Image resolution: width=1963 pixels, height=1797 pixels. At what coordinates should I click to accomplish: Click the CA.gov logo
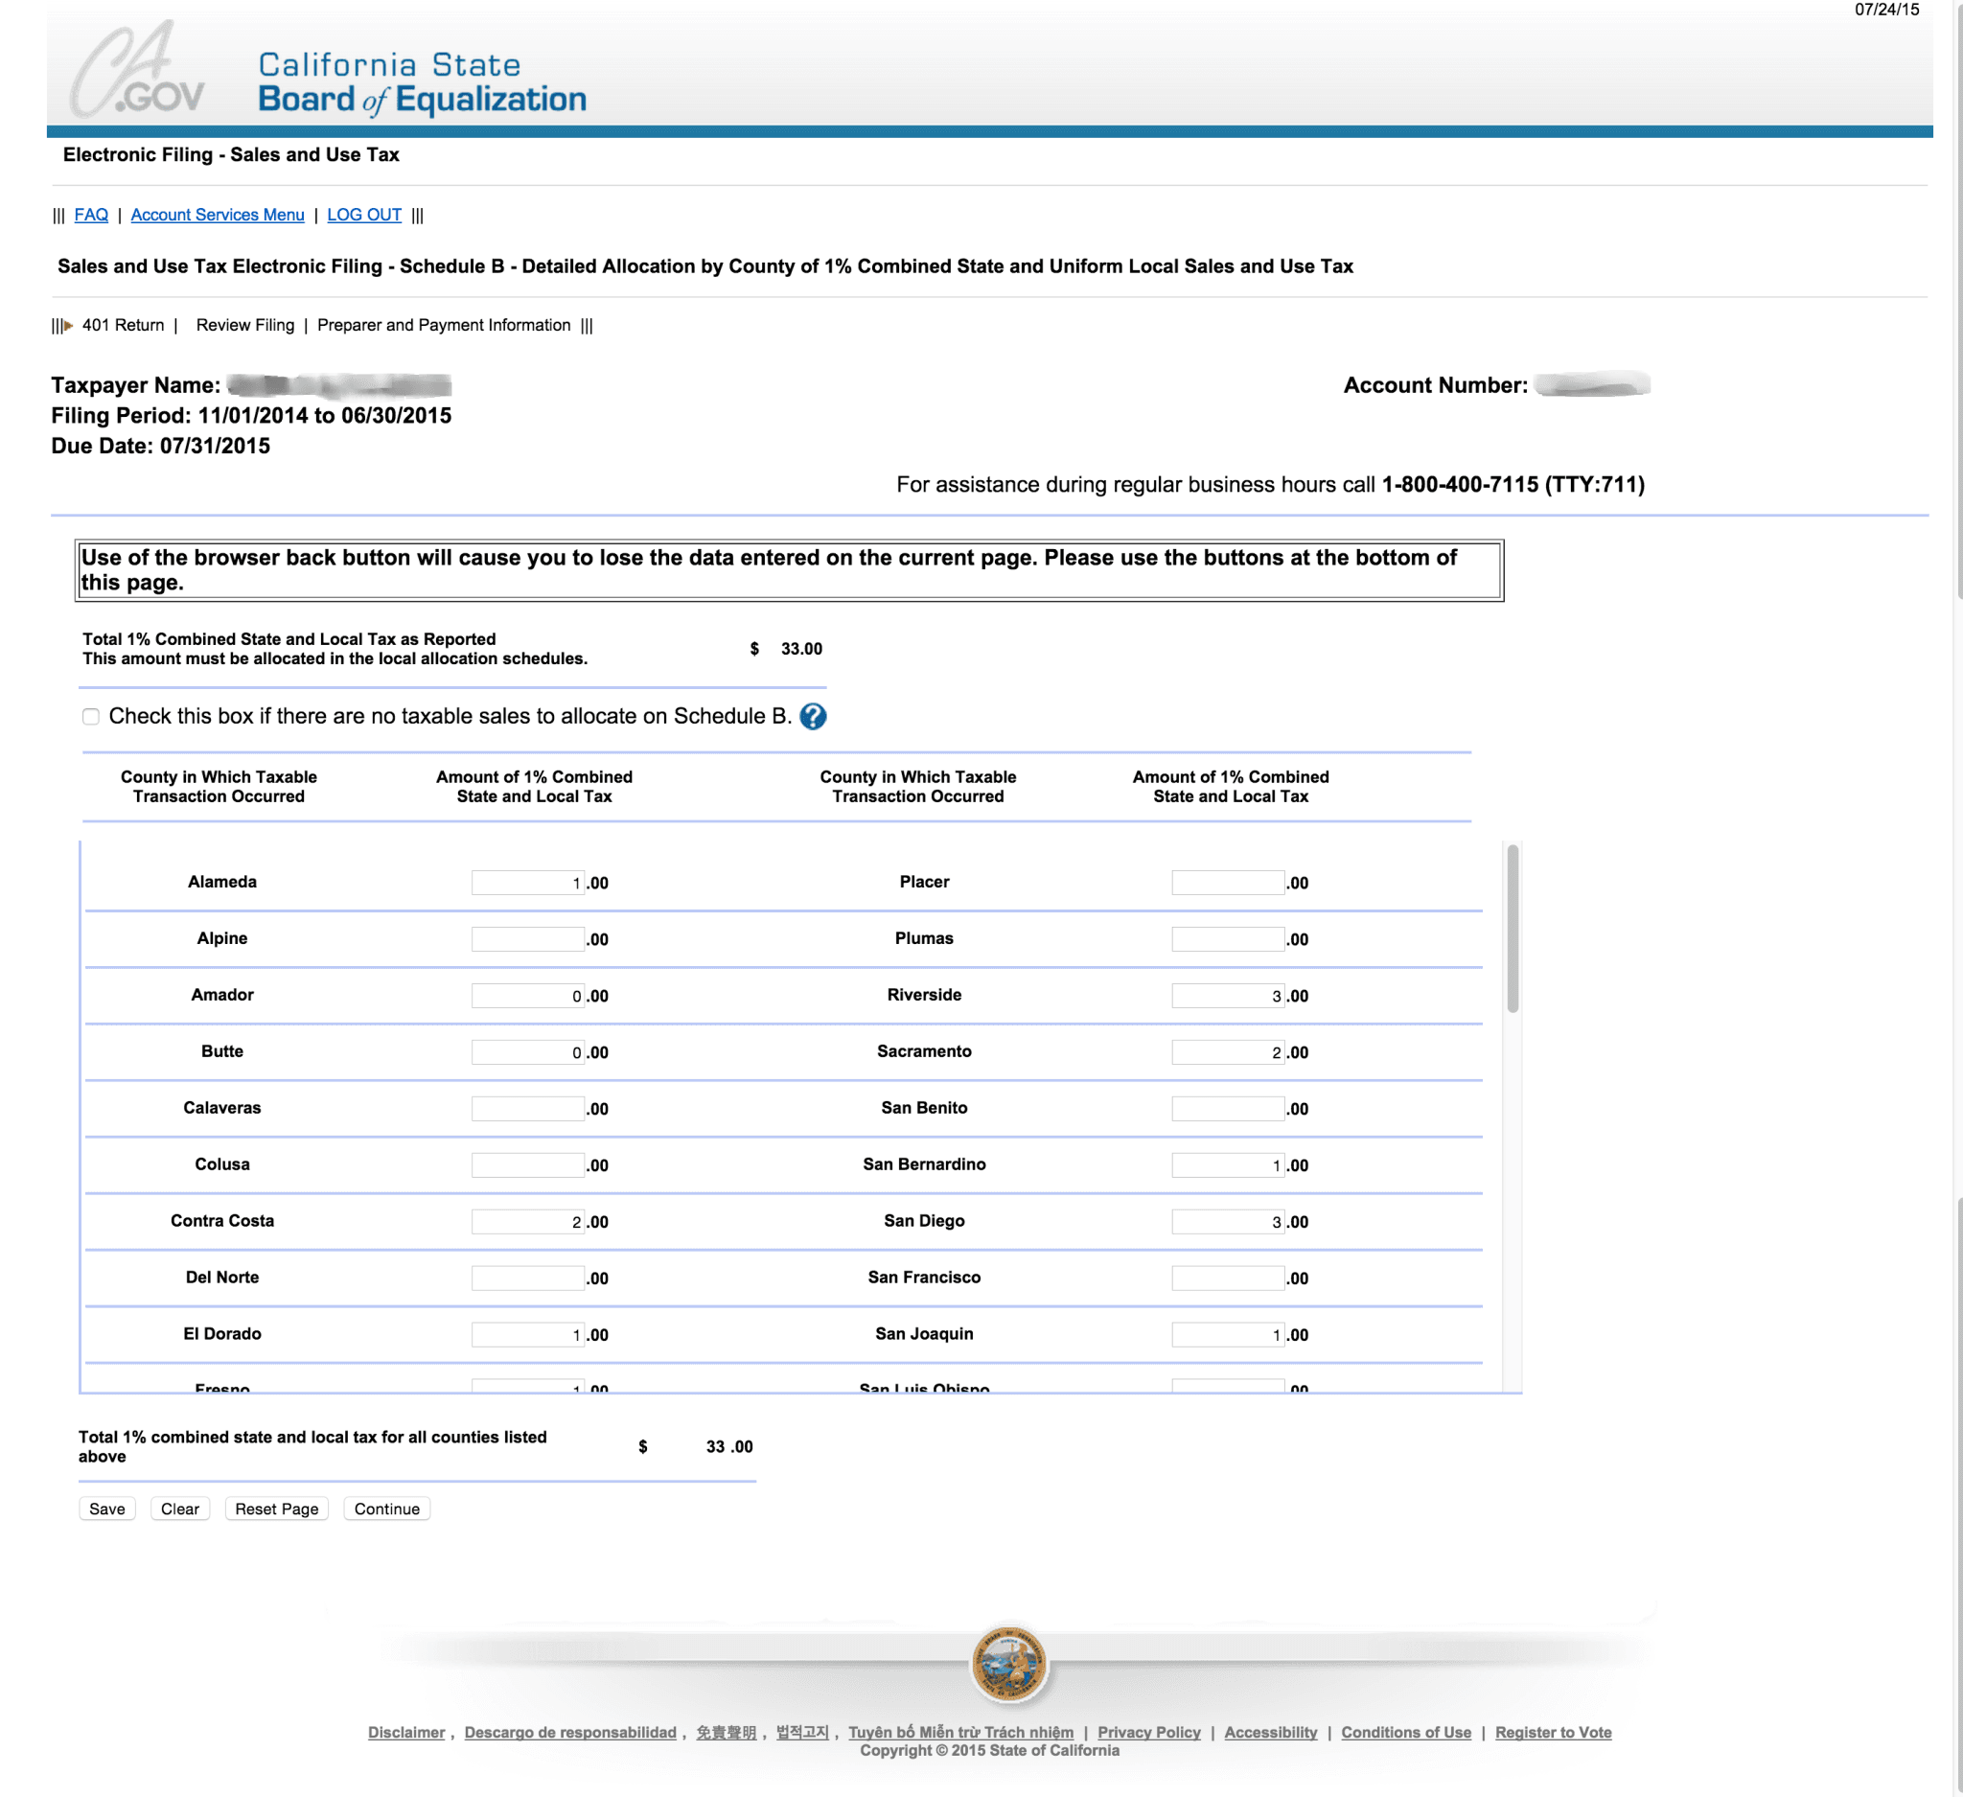click(x=138, y=70)
